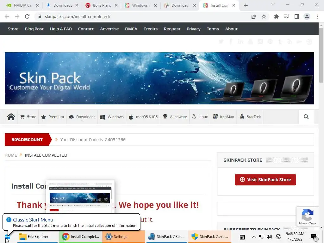This screenshot has width=324, height=243.
Task: Open the Premium category
Action: (53, 117)
